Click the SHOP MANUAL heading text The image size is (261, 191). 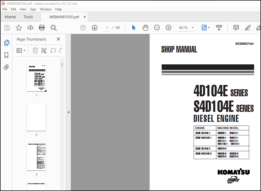point(179,49)
